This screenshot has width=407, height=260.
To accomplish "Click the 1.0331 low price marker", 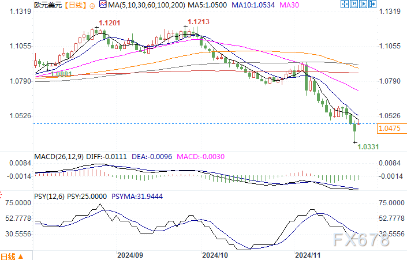I will point(368,147).
